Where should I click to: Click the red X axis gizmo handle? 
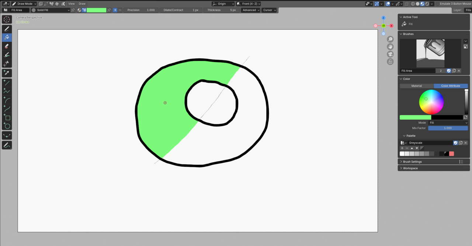pyautogui.click(x=391, y=26)
